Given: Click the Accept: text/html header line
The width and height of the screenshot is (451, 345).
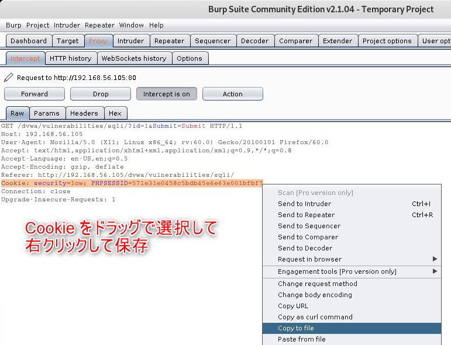Looking at the screenshot, I should [146, 151].
